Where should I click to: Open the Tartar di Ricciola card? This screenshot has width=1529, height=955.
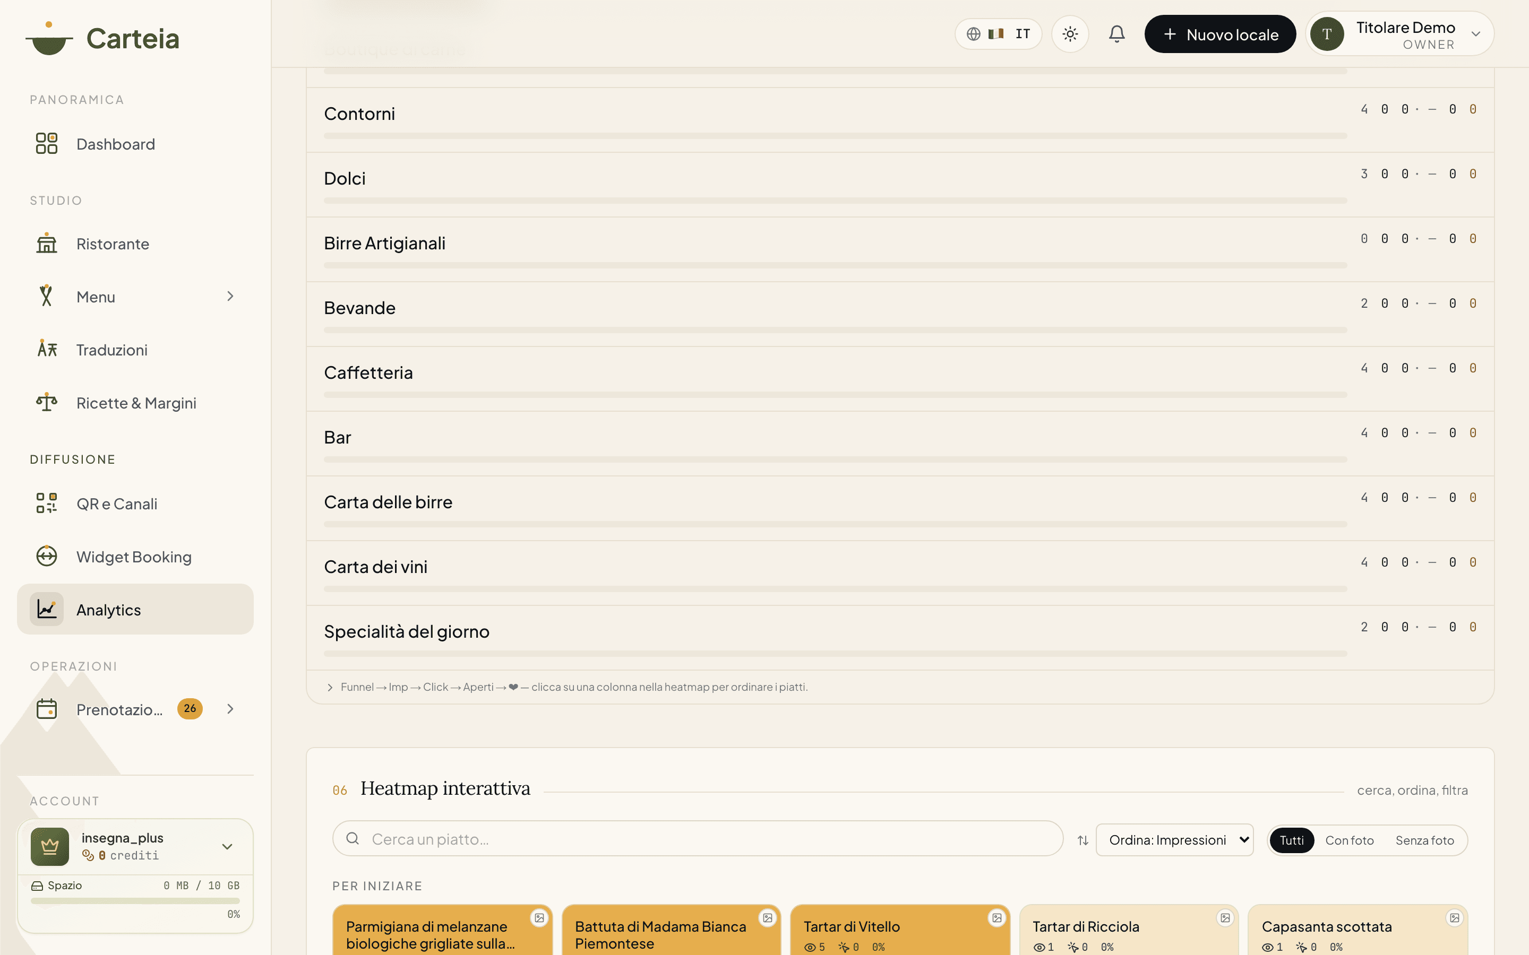click(1128, 930)
